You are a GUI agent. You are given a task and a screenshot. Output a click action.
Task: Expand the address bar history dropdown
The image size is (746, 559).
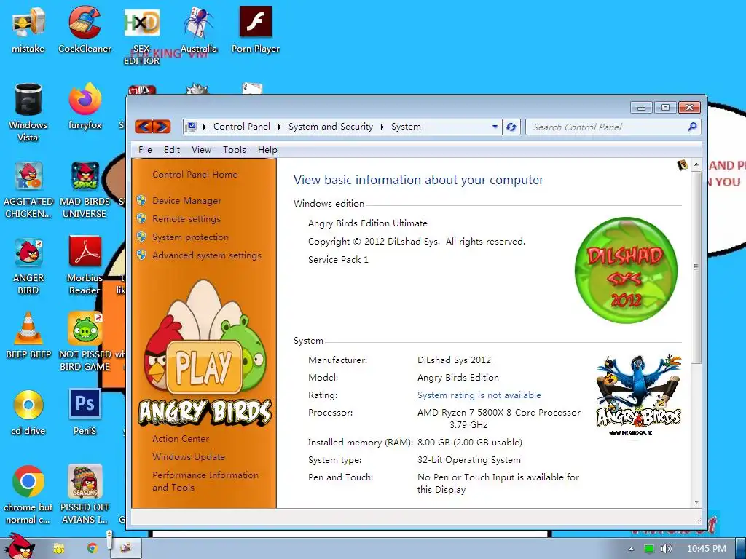(495, 127)
